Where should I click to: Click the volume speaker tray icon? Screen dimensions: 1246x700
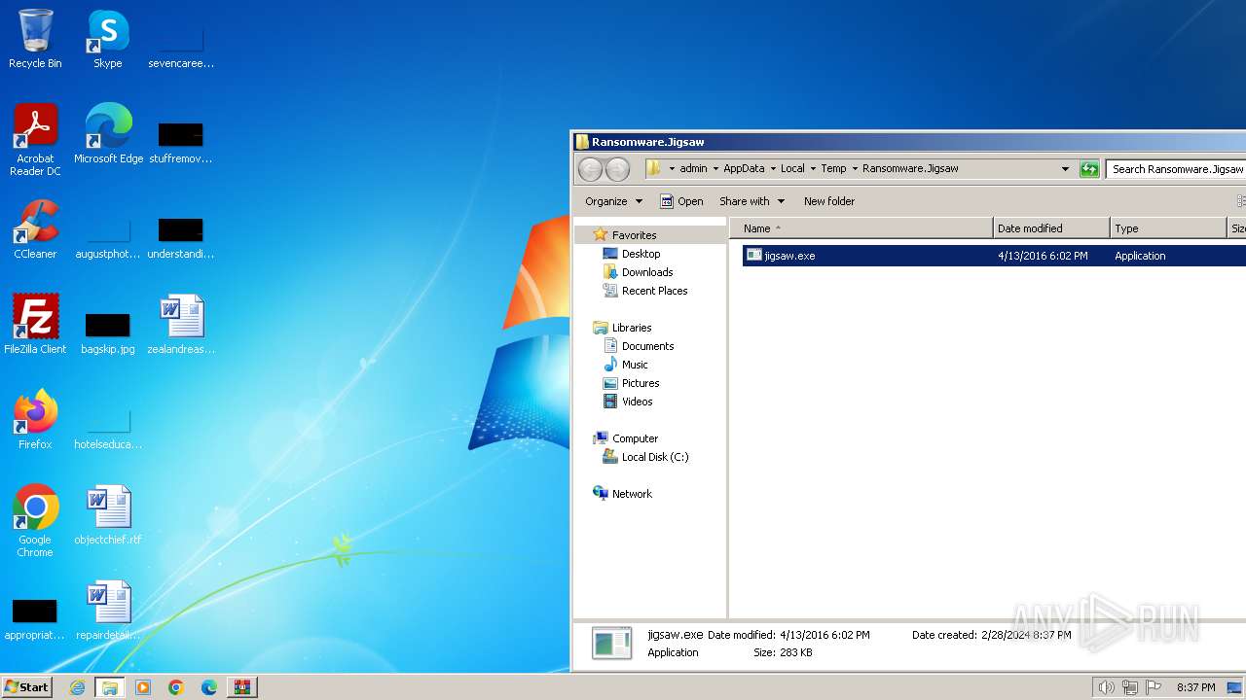point(1106,687)
